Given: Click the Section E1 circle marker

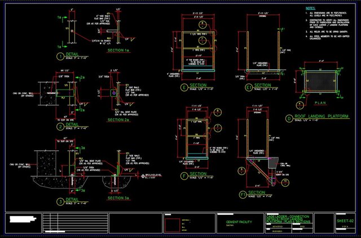Looking at the screenshot, I should pyautogui.click(x=241, y=87).
